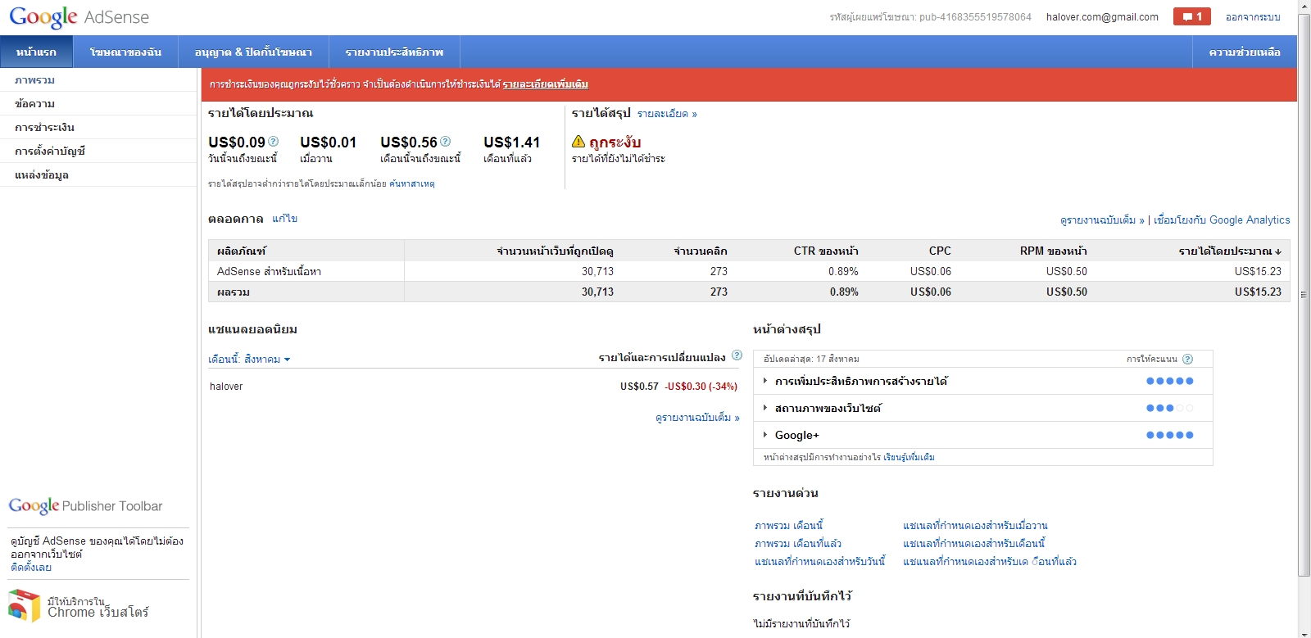The width and height of the screenshot is (1311, 638).
Task: Open the หน้าแรก tab
Action: coord(37,52)
